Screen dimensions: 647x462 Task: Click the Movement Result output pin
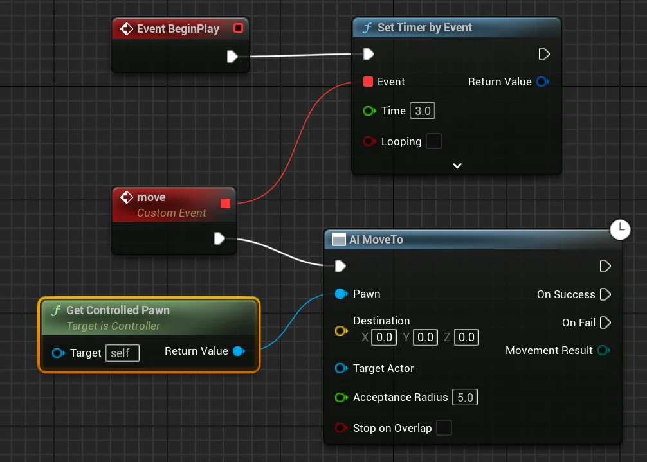[603, 350]
